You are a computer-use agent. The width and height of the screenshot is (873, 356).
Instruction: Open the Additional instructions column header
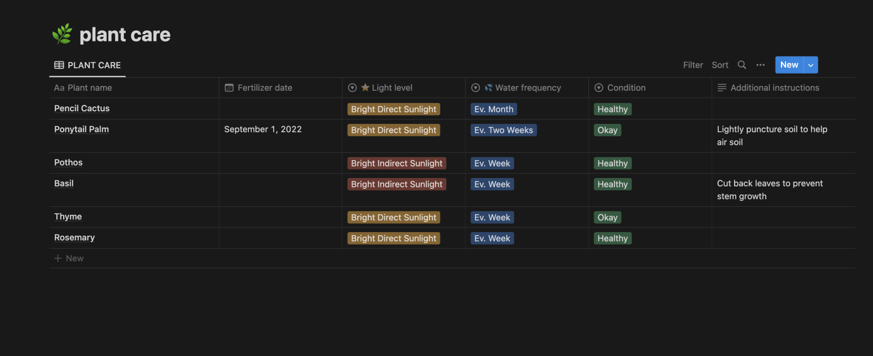784,88
